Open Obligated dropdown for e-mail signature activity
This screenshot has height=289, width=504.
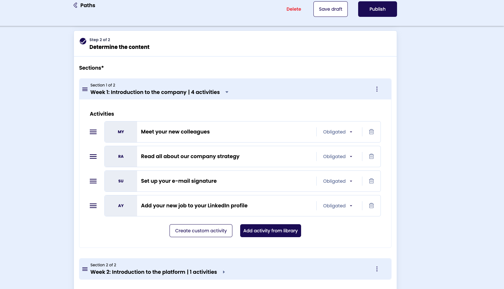pos(337,181)
